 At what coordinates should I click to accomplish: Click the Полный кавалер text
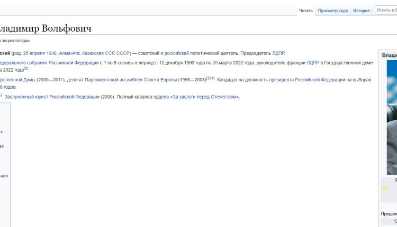click(134, 97)
